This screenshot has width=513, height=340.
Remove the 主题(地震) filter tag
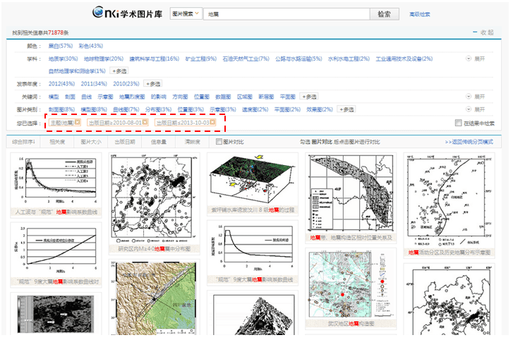coord(77,122)
